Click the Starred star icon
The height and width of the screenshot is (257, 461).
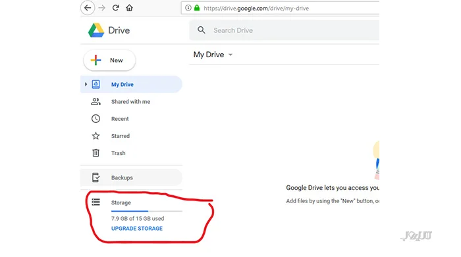click(96, 136)
